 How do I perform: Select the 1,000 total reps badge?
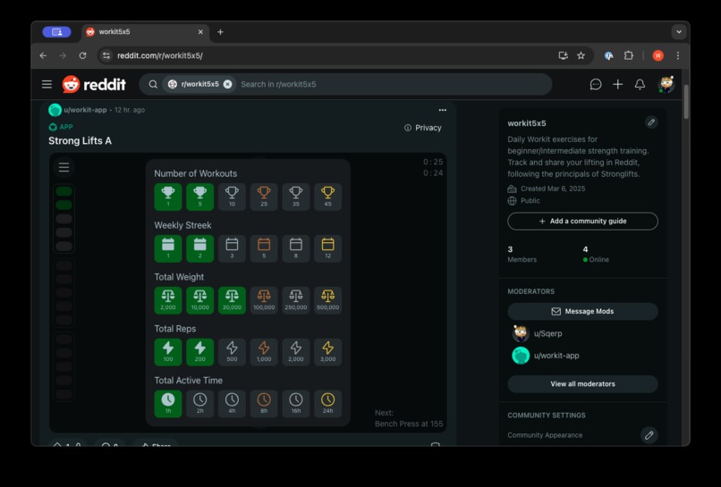264,352
